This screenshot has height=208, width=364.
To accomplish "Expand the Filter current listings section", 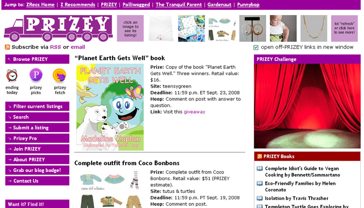I will pos(37,106).
